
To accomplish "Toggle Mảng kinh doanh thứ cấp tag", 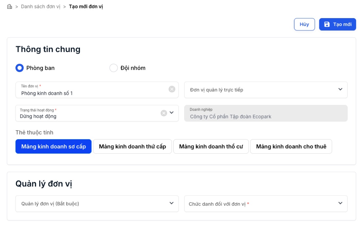I will click(133, 146).
